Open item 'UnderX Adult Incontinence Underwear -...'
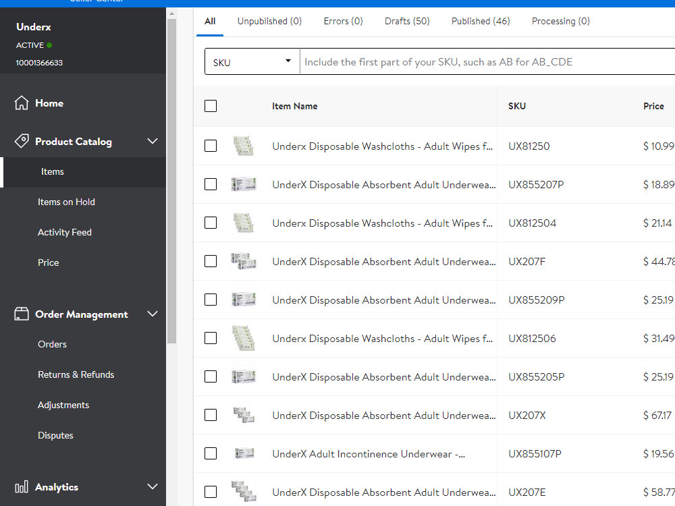 click(x=369, y=454)
